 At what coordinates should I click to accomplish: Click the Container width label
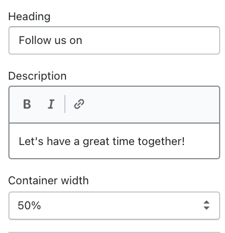pyautogui.click(x=48, y=181)
